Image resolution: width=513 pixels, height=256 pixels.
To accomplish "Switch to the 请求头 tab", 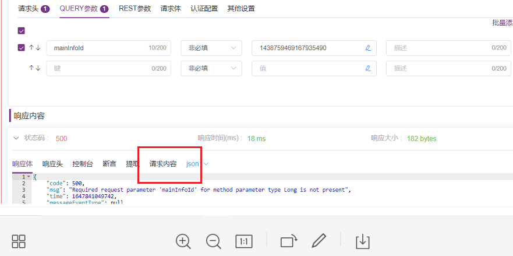I will click(34, 9).
